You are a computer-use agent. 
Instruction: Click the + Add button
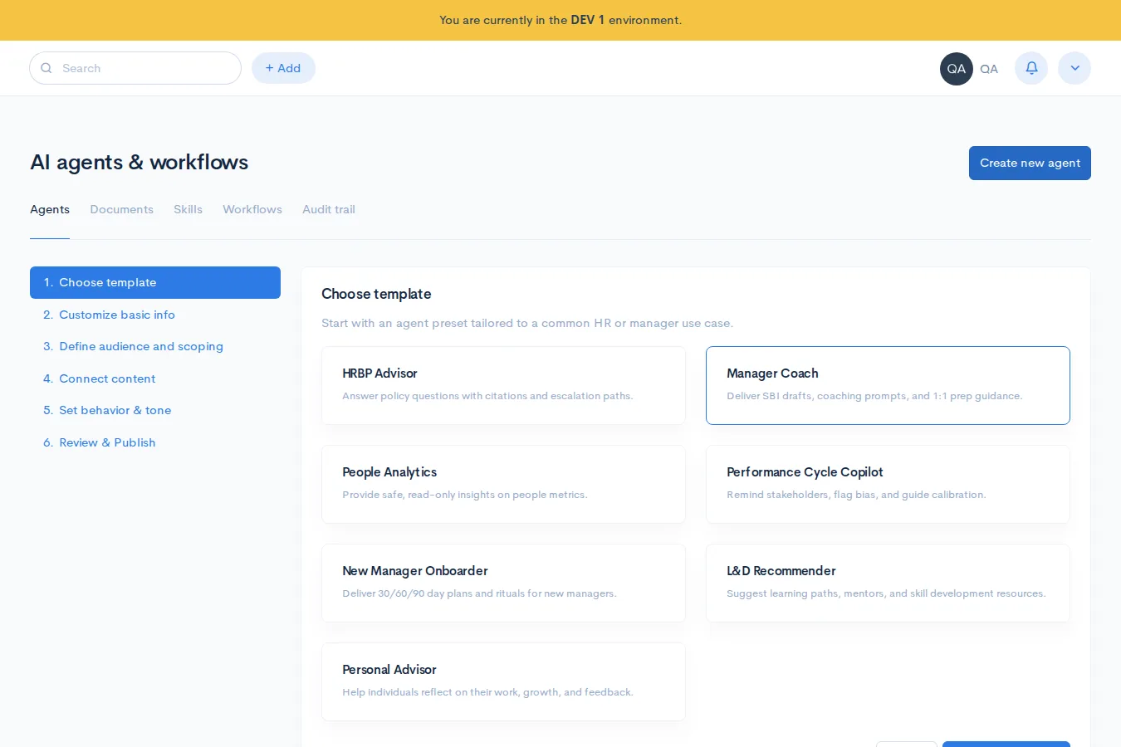tap(283, 68)
